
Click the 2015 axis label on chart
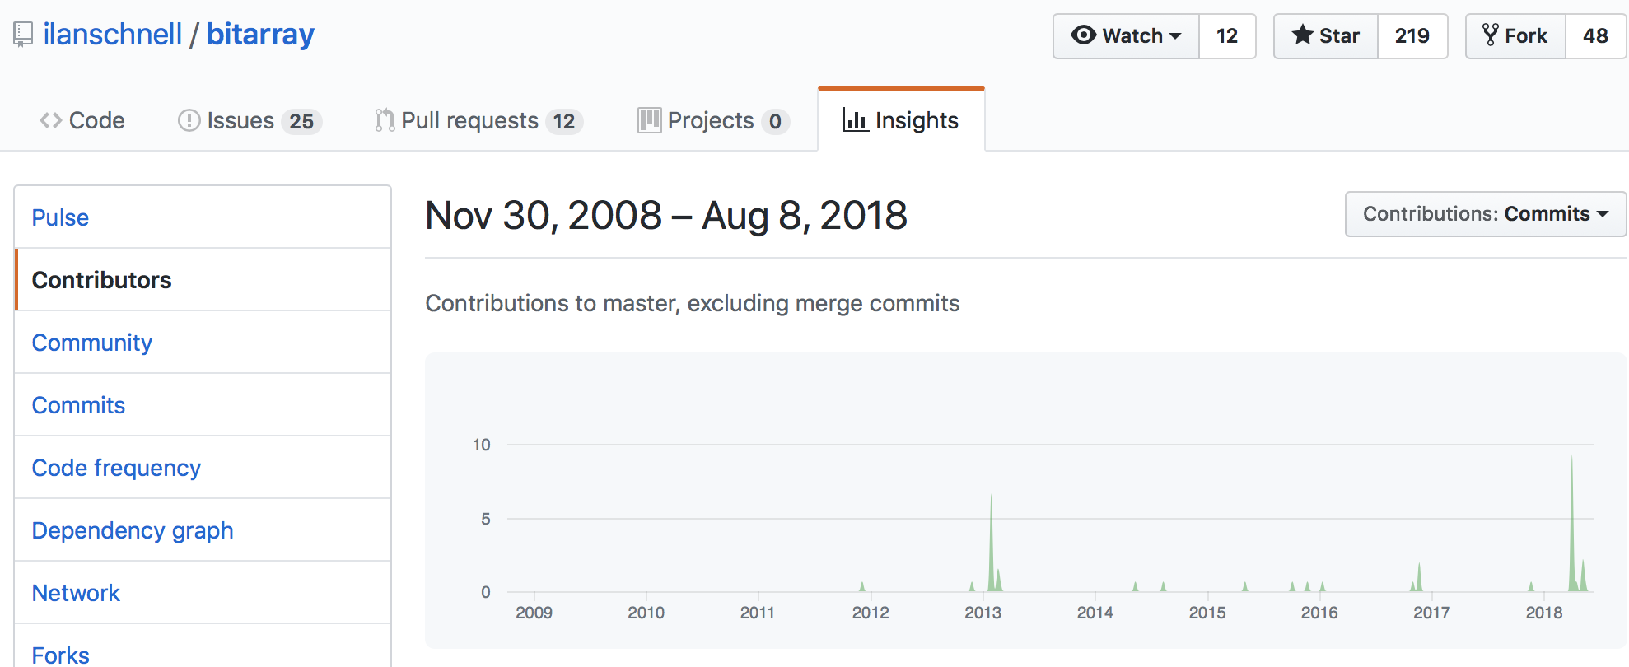coord(1207,613)
